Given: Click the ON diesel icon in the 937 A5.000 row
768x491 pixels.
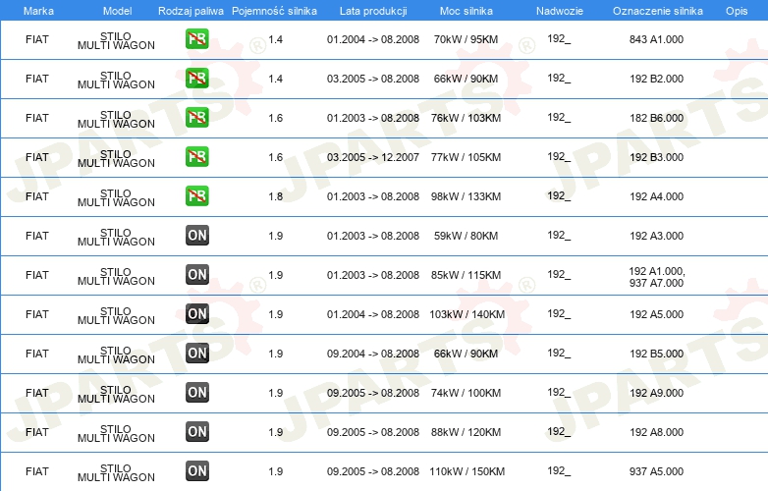Looking at the screenshot, I should point(196,471).
